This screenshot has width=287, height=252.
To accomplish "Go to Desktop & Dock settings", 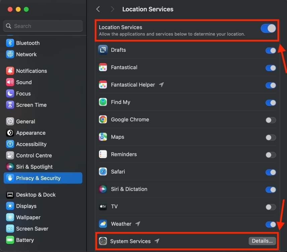I will (36, 195).
